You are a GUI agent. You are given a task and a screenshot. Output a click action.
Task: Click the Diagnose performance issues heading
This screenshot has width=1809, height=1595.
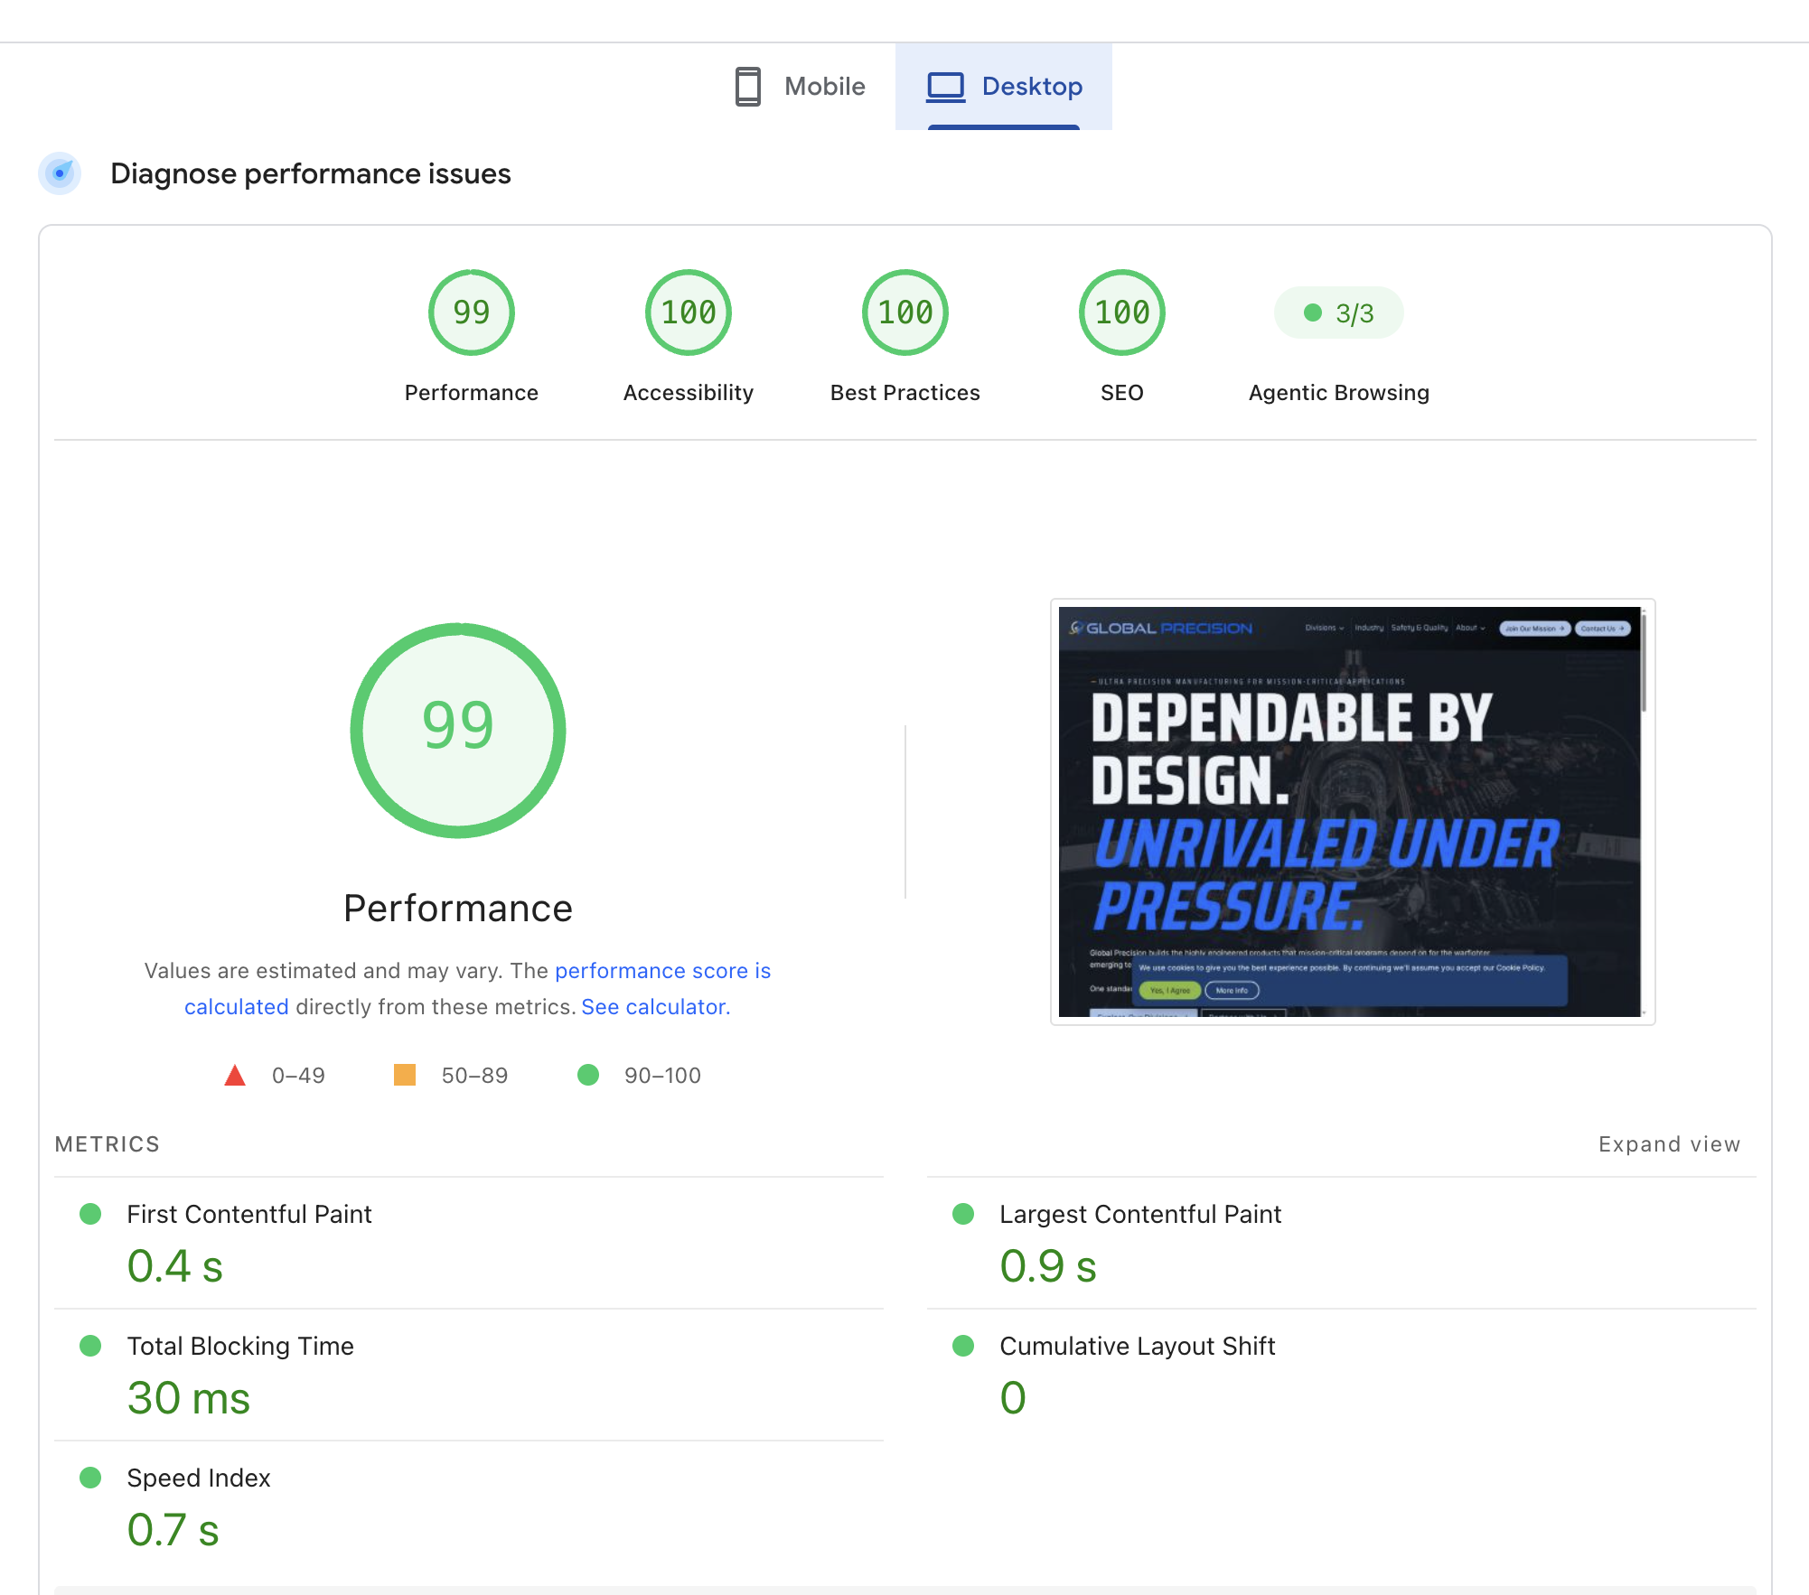pos(311,173)
